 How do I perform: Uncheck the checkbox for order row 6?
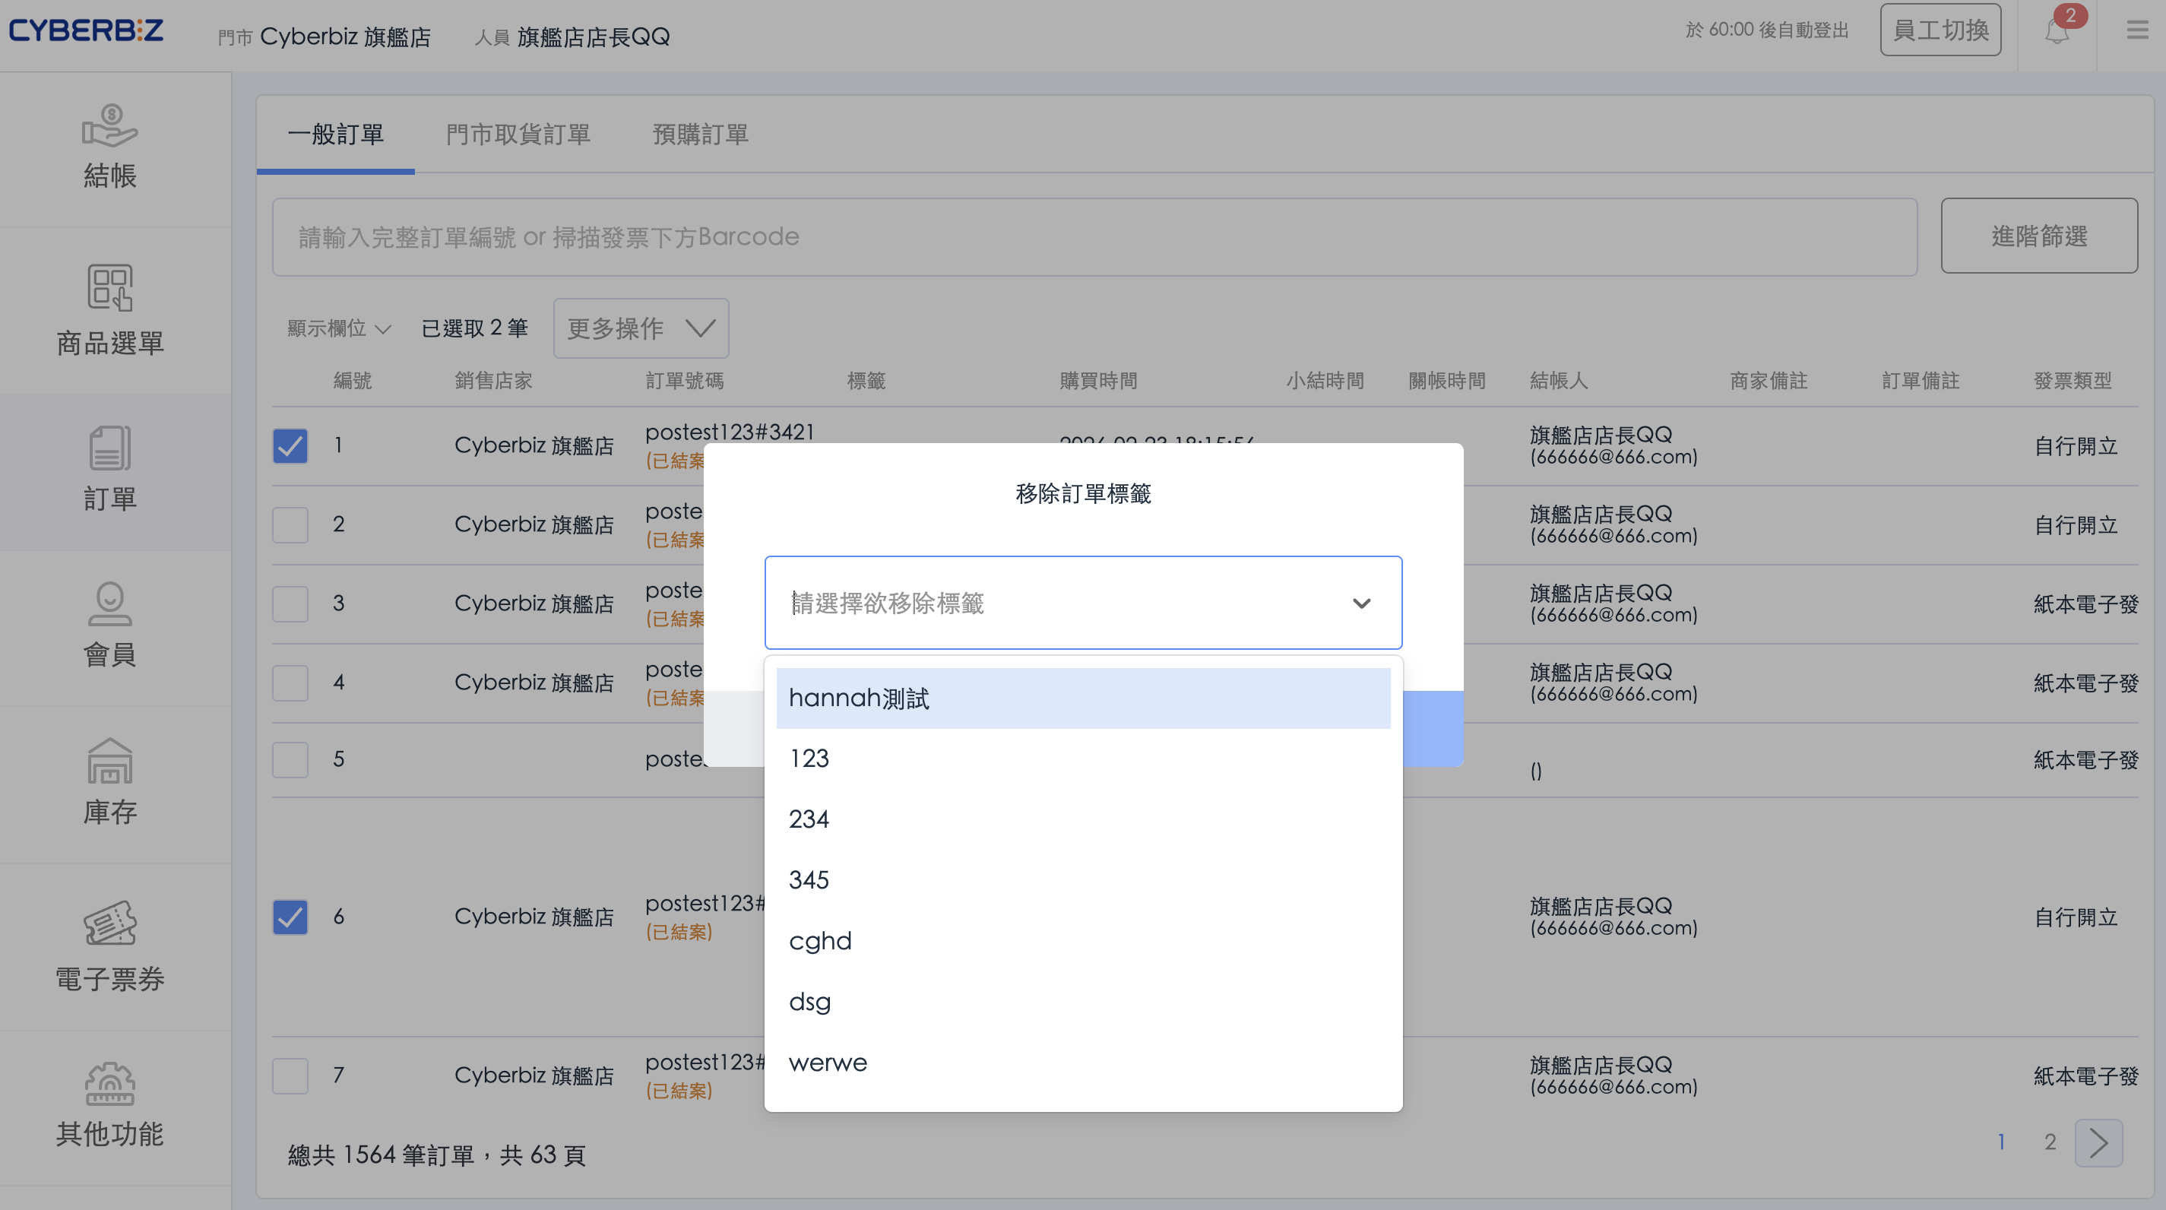(290, 917)
